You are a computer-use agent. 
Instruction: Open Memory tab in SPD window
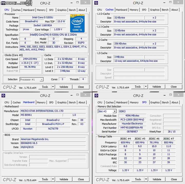pos(134,103)
